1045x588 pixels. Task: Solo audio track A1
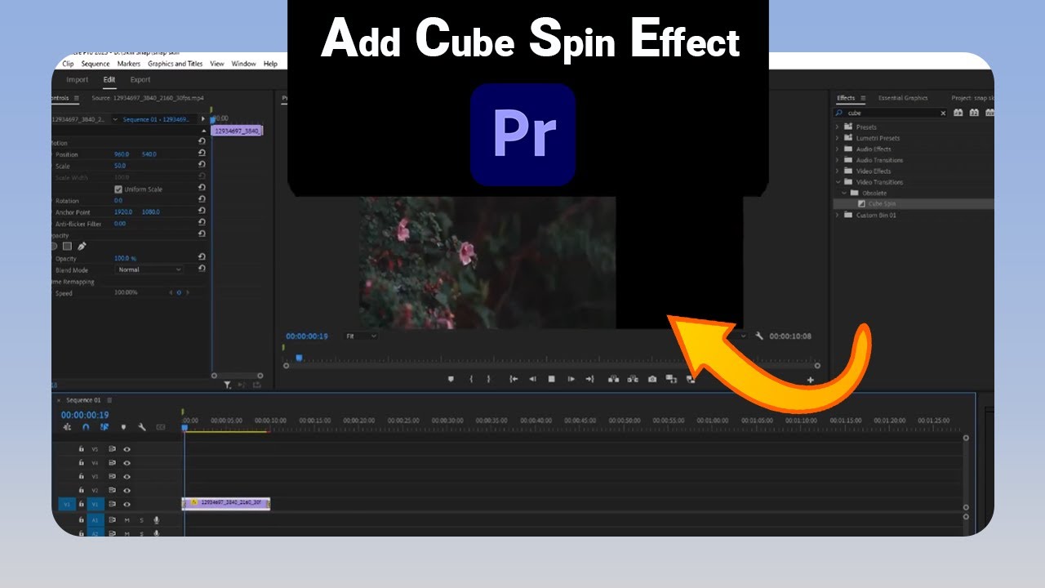[141, 520]
